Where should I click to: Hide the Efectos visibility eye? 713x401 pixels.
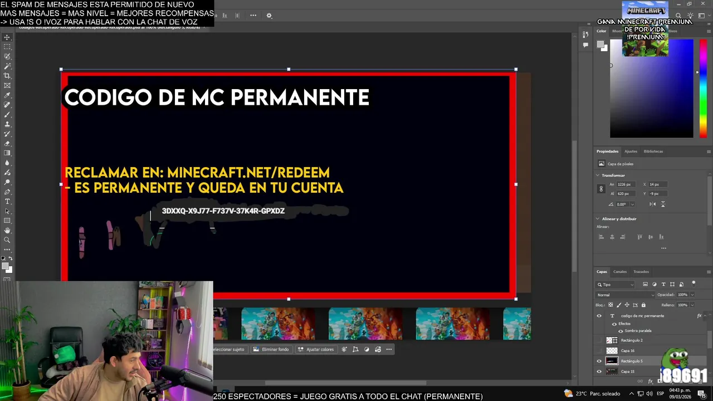pyautogui.click(x=614, y=324)
